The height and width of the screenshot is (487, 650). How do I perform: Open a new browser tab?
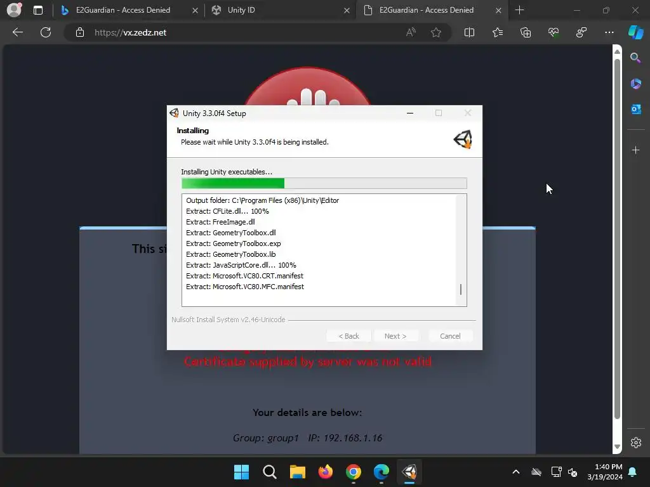(519, 10)
